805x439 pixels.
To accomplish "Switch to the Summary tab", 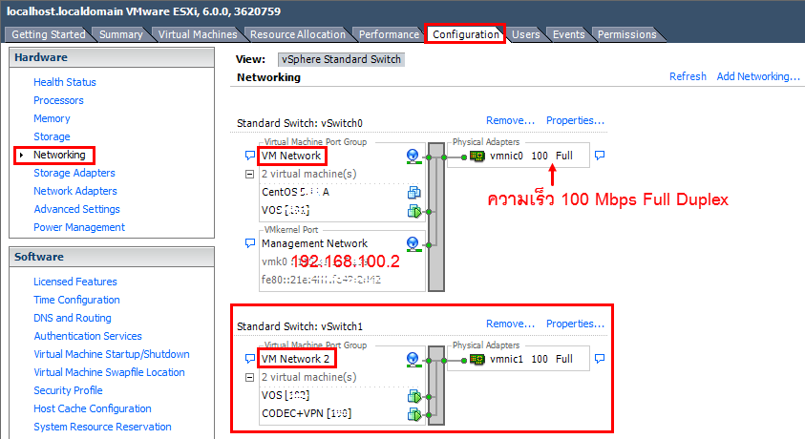I will pos(120,34).
